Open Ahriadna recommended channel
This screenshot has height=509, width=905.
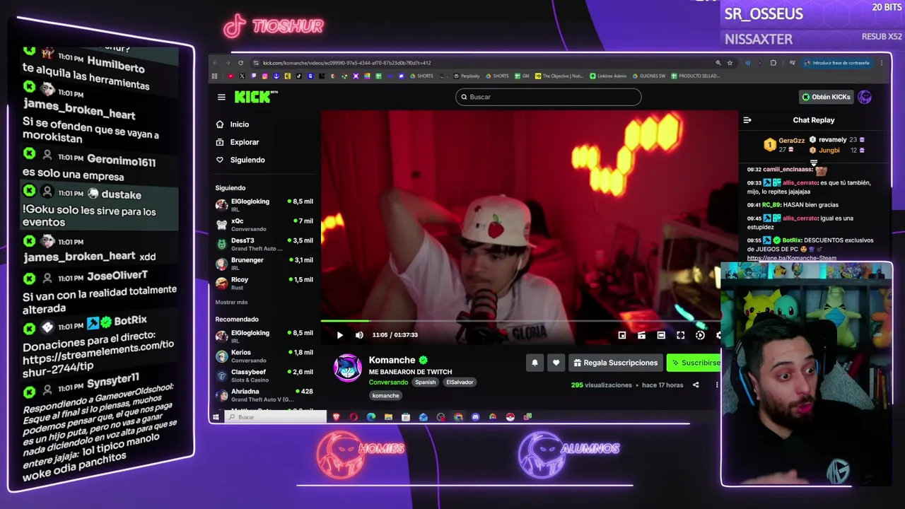(264, 395)
